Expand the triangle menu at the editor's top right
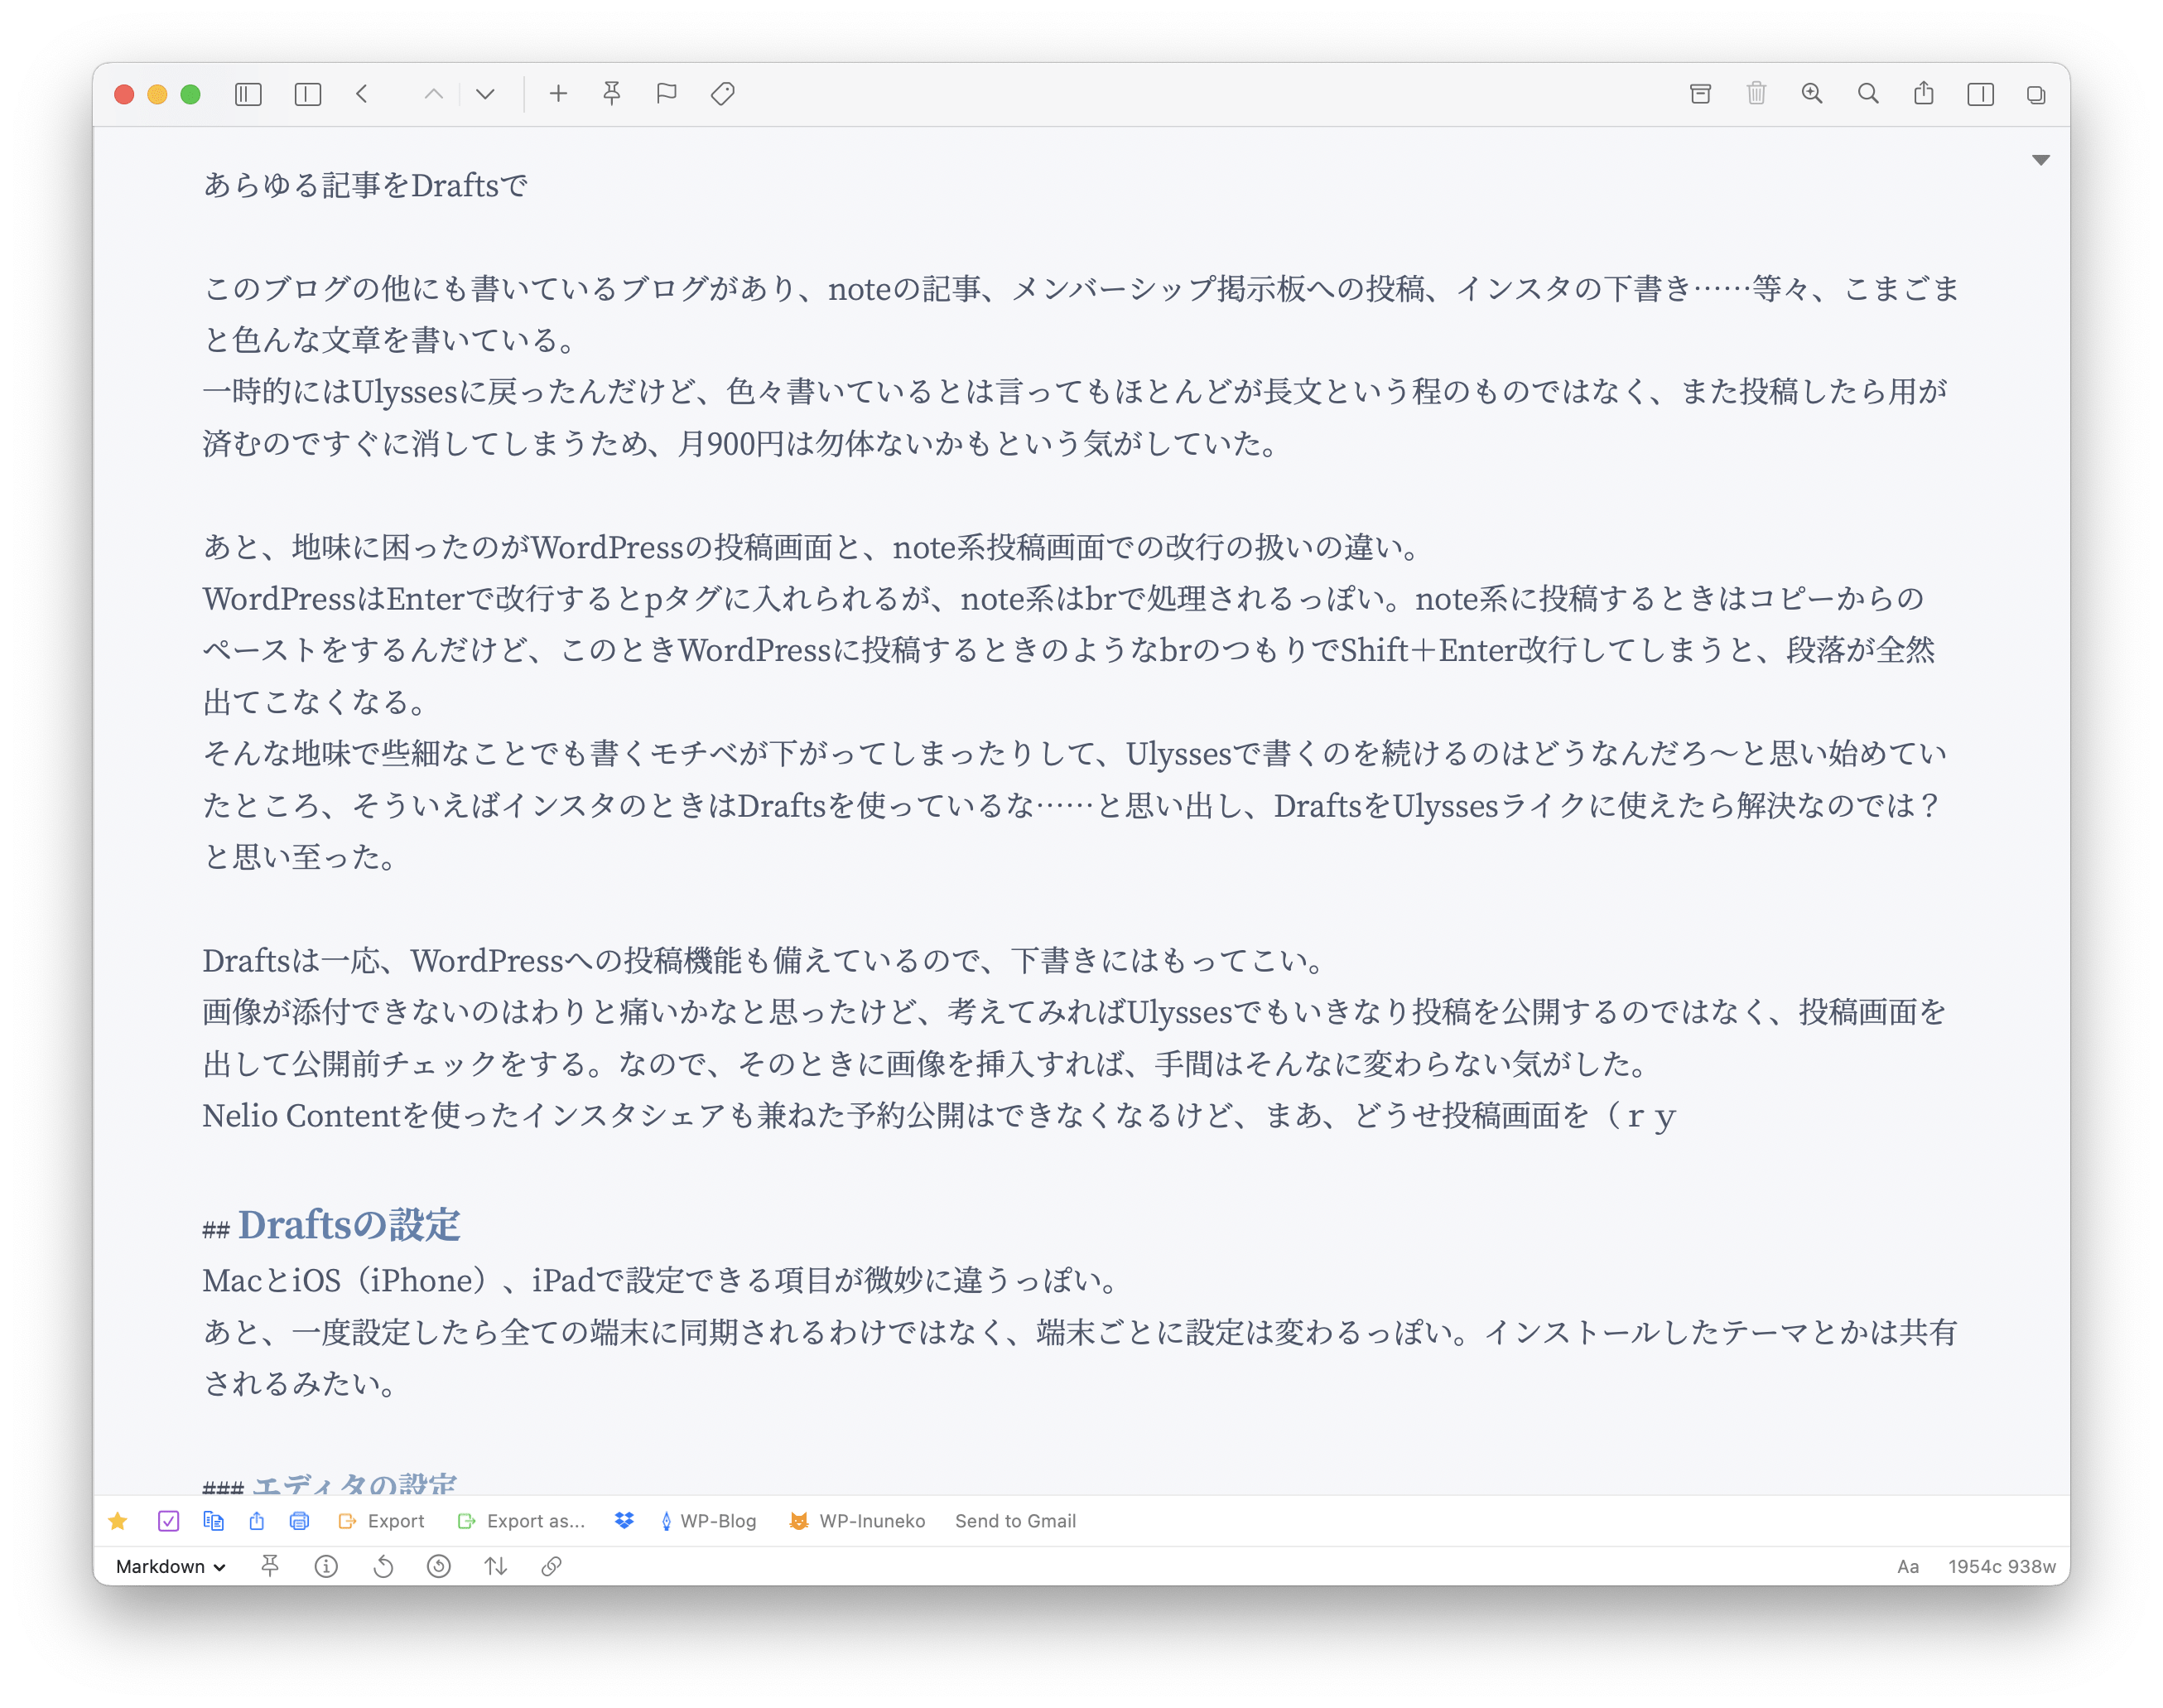This screenshot has width=2163, height=1708. 2041,160
